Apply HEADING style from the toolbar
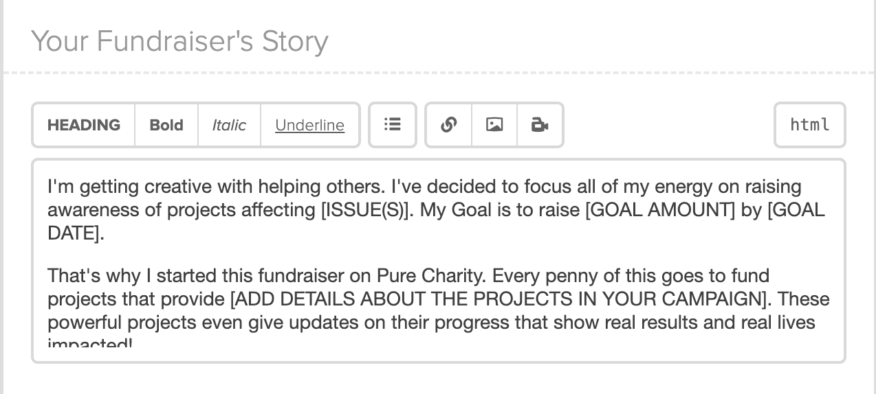 (x=84, y=125)
